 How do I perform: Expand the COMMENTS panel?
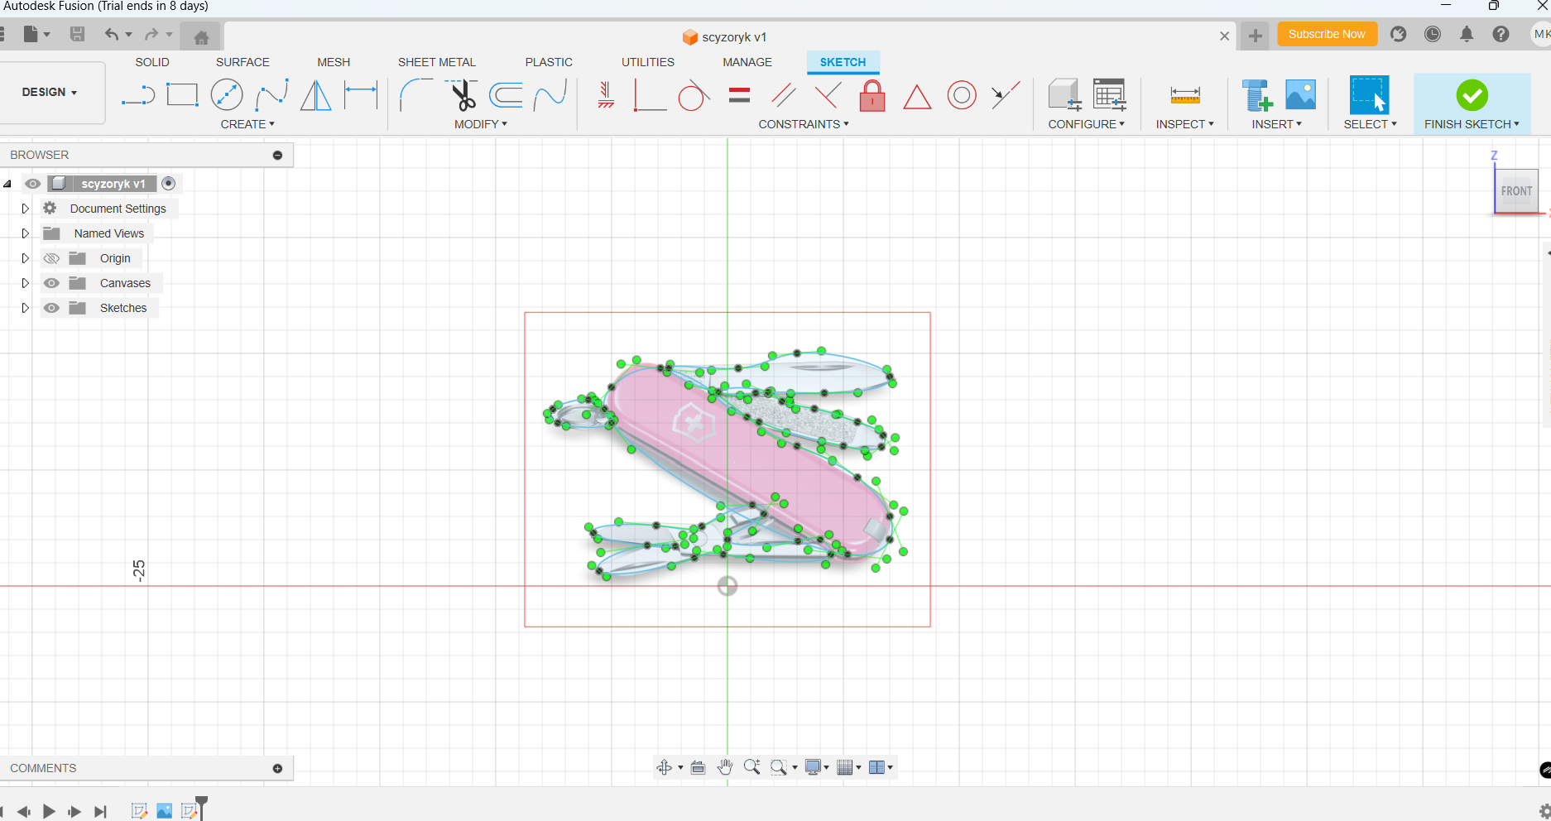point(278,769)
